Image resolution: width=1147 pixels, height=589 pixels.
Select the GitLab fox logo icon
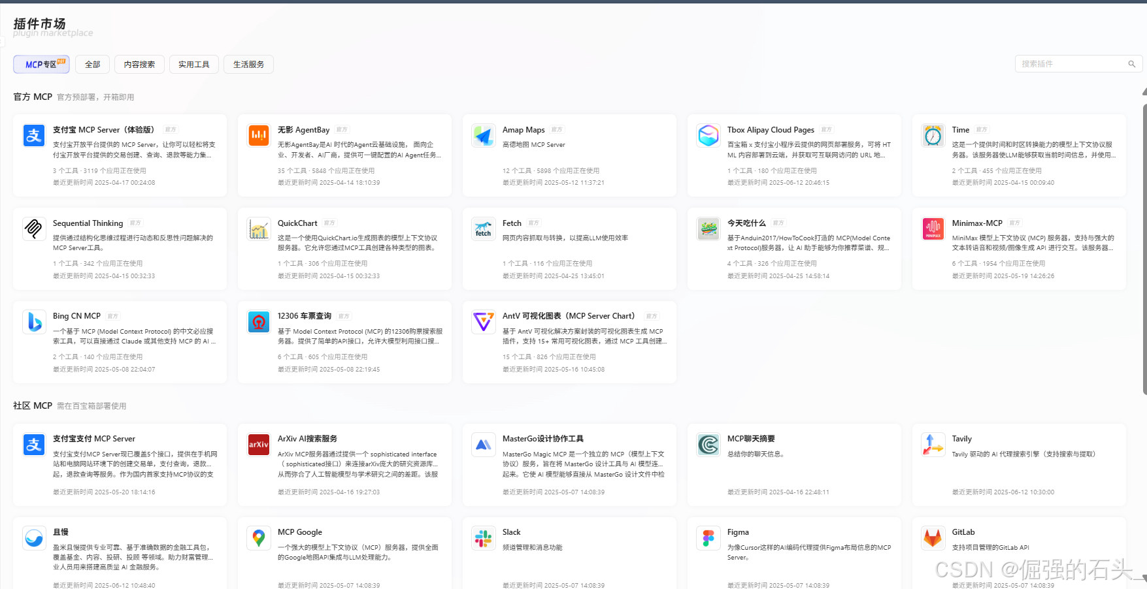coord(933,538)
